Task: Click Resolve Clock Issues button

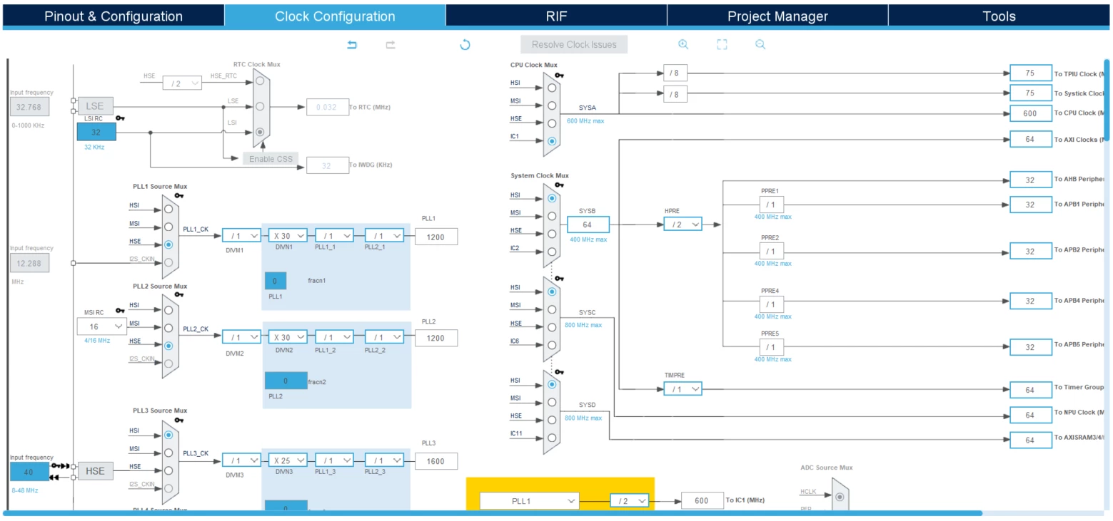Action: click(574, 44)
